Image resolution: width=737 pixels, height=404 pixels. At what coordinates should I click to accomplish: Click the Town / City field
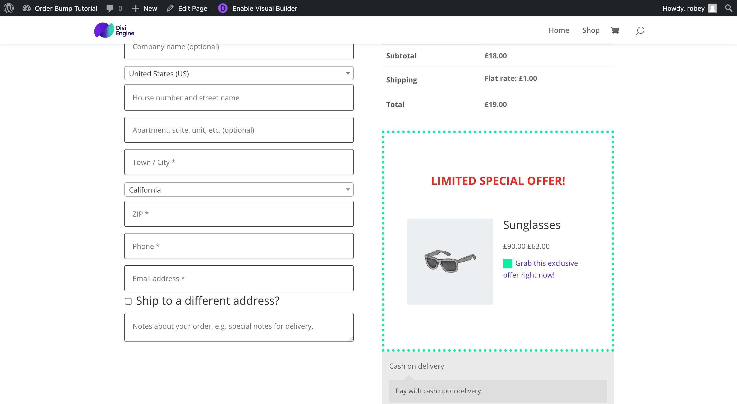[x=239, y=162]
